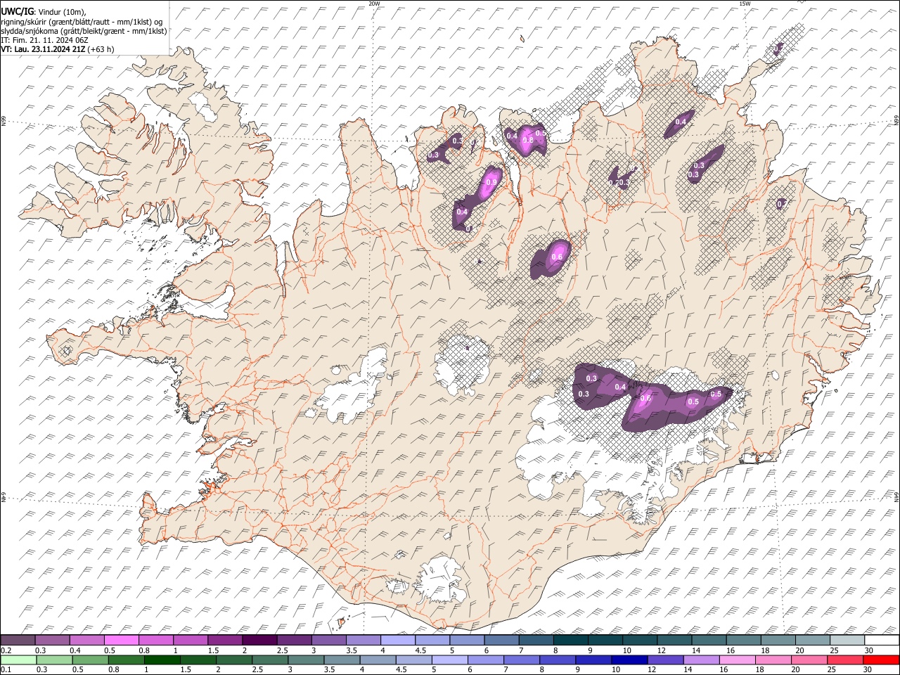Click the "0.9" snowfall value on the map
900x675 pixels.
[x=491, y=182]
